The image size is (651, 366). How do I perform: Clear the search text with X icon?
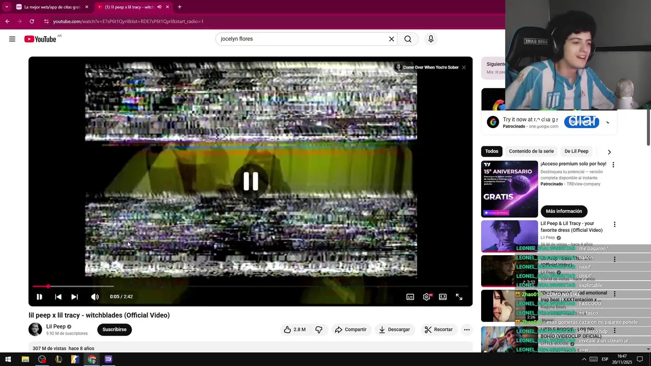392,39
